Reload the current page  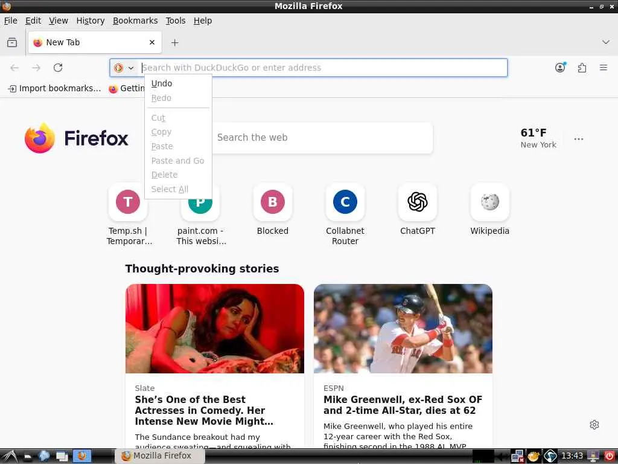[58, 68]
